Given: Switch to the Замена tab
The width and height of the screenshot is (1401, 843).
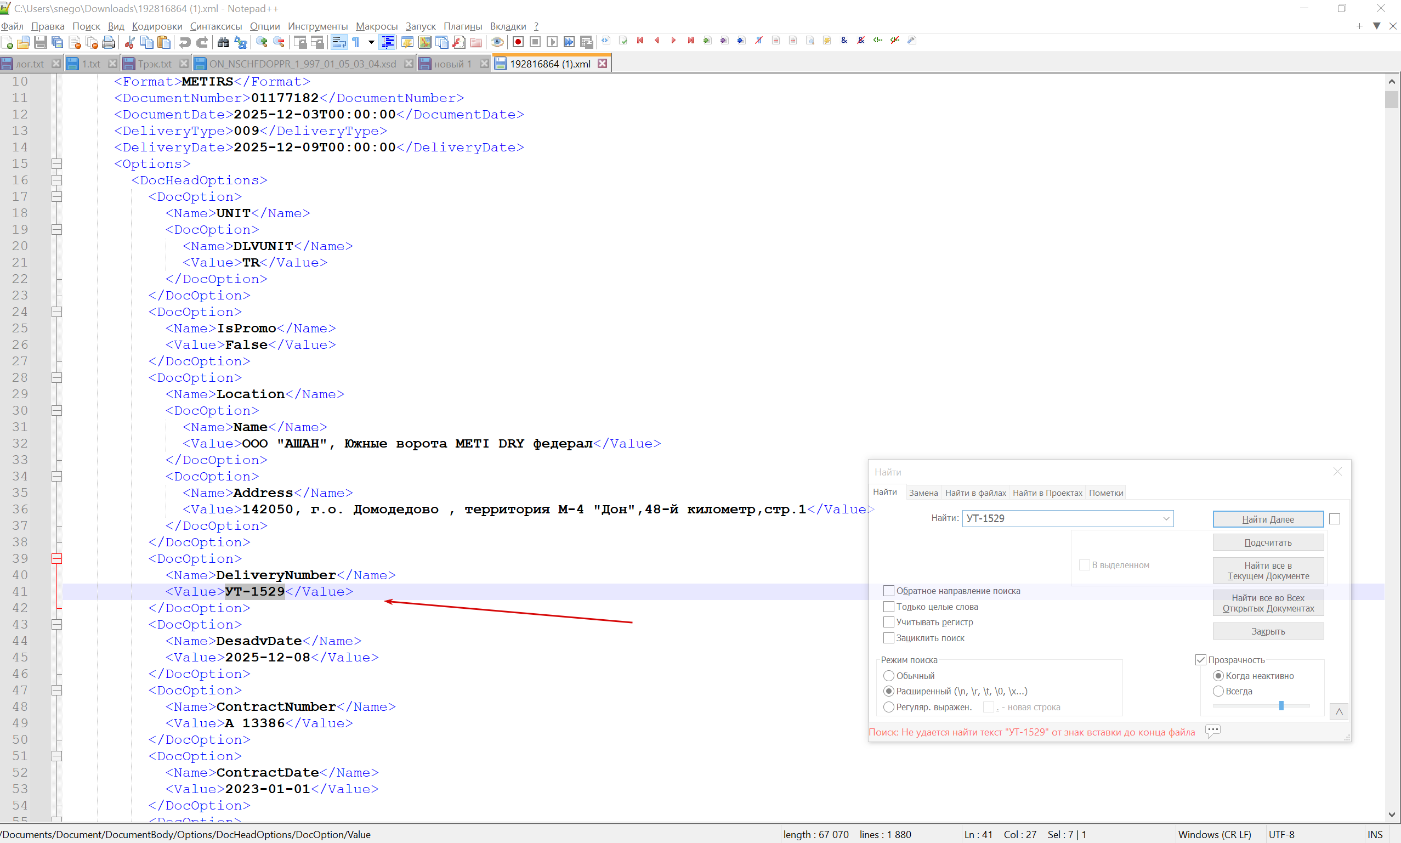Looking at the screenshot, I should click(x=923, y=493).
